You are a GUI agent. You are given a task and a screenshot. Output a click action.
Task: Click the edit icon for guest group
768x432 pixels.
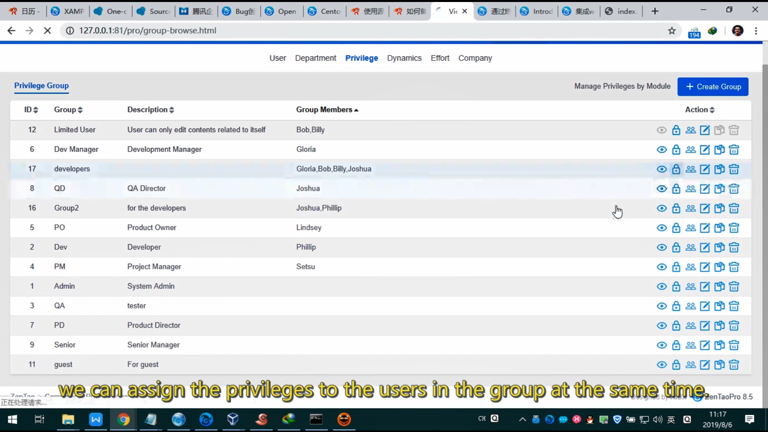click(705, 364)
